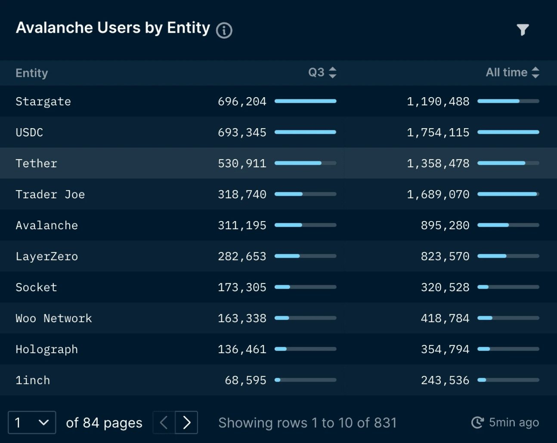Click Holograph entity name
This screenshot has width=557, height=443.
click(46, 349)
